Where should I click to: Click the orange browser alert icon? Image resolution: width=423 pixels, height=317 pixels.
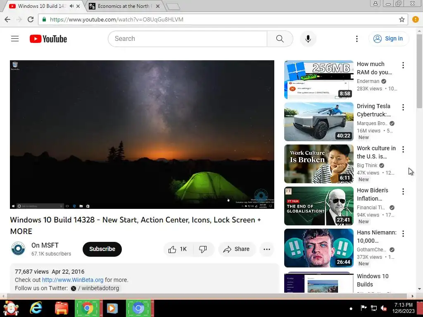tap(416, 19)
